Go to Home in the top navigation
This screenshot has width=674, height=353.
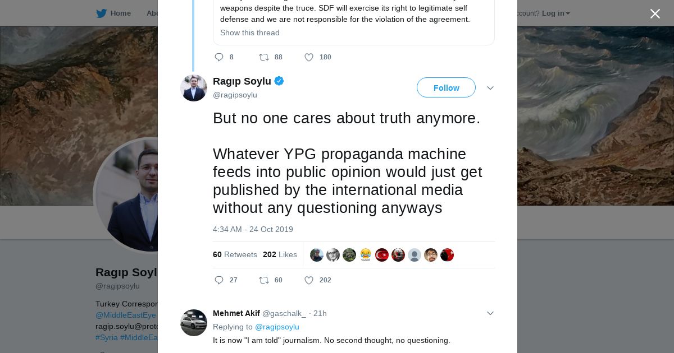click(120, 13)
